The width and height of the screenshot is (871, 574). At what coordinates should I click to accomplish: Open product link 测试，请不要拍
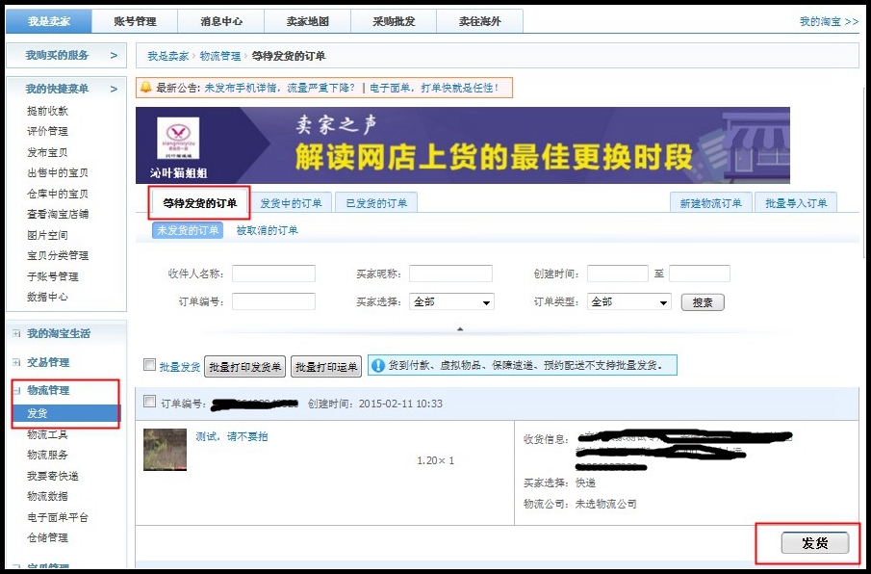(x=232, y=436)
